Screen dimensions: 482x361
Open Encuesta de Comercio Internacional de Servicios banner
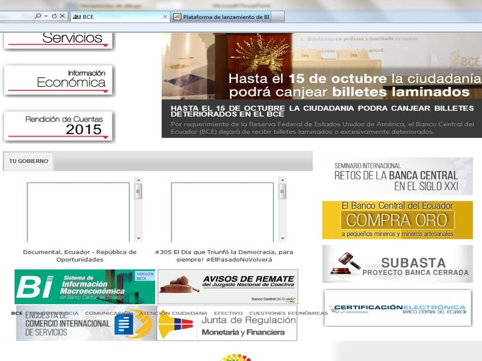87,323
